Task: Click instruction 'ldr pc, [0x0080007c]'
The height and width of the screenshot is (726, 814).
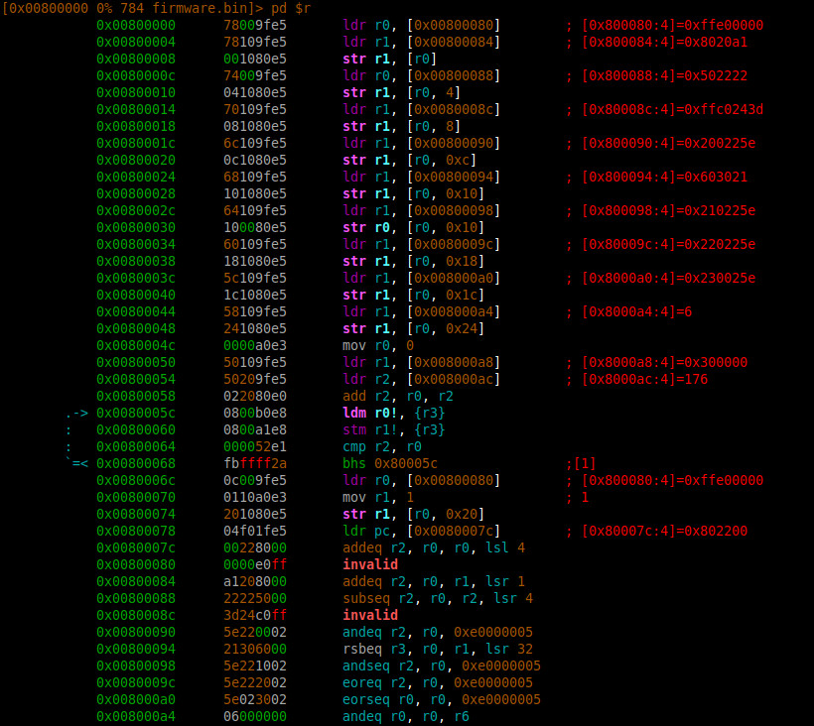Action: [421, 531]
